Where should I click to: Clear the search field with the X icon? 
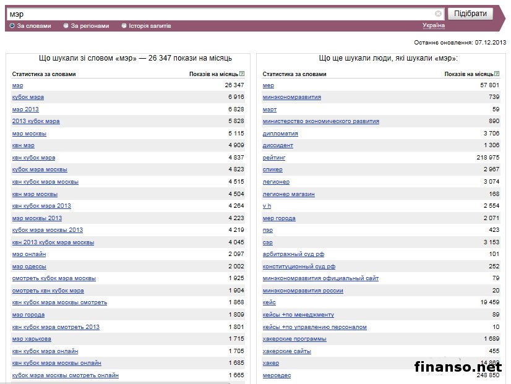(x=438, y=14)
